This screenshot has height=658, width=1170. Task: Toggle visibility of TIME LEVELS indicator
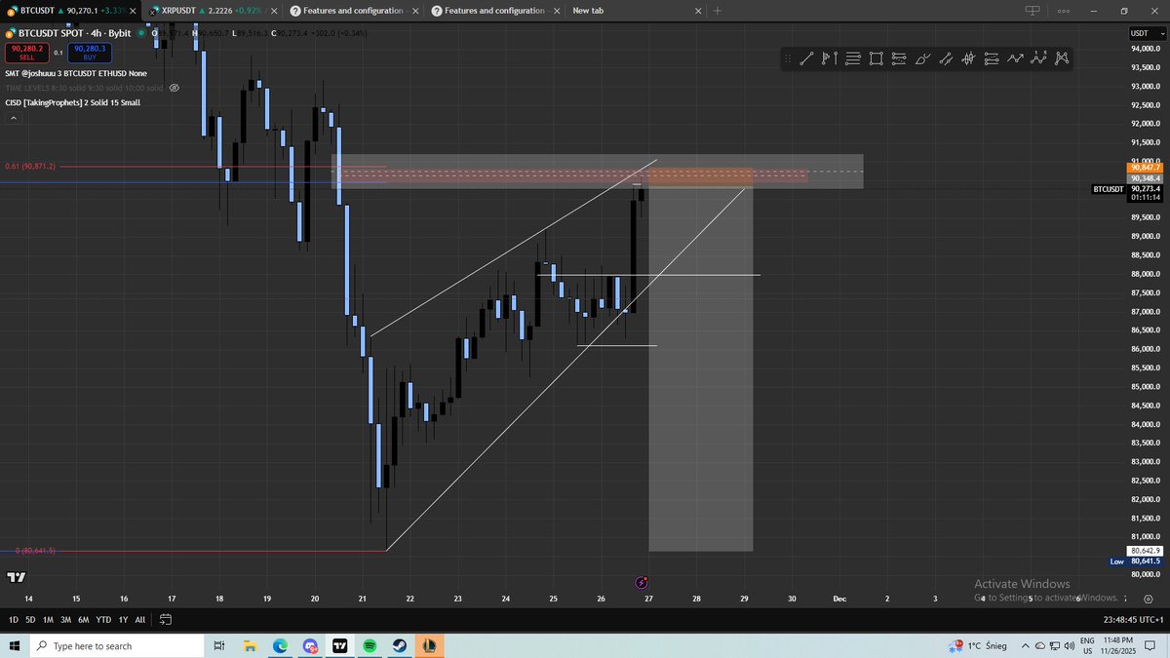click(x=174, y=87)
